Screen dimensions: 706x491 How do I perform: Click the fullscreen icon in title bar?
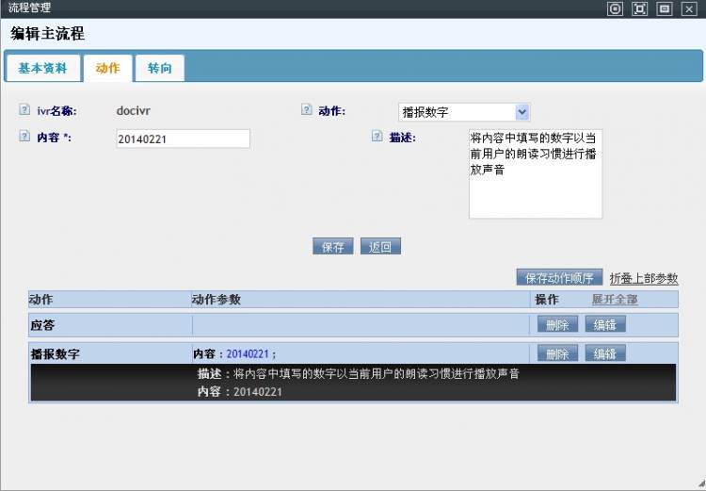pyautogui.click(x=639, y=8)
